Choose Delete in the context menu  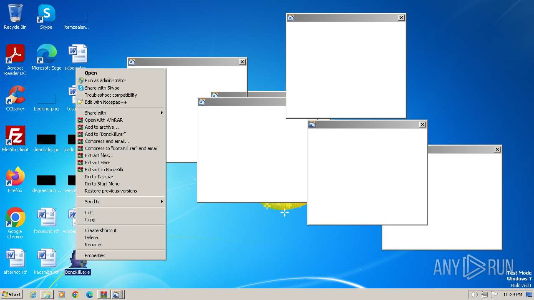tap(121, 237)
